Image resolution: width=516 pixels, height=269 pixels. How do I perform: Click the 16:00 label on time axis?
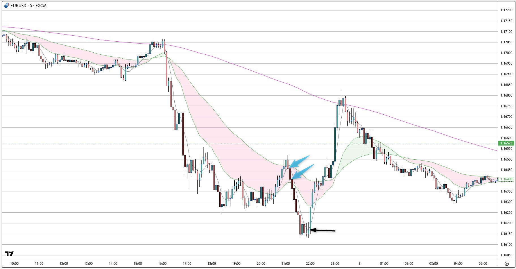click(x=162, y=264)
